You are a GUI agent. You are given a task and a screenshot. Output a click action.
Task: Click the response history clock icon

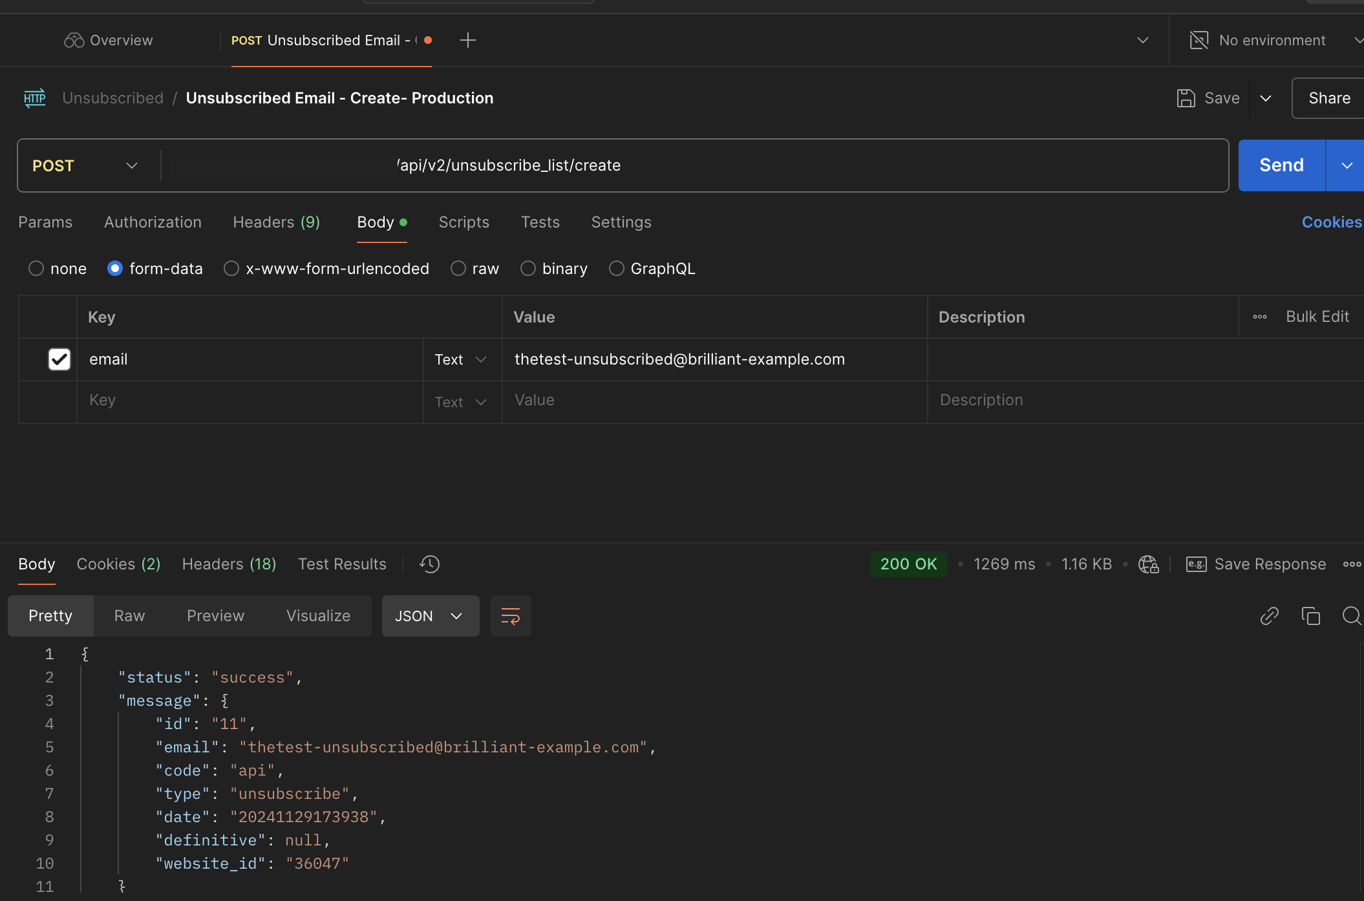429,564
